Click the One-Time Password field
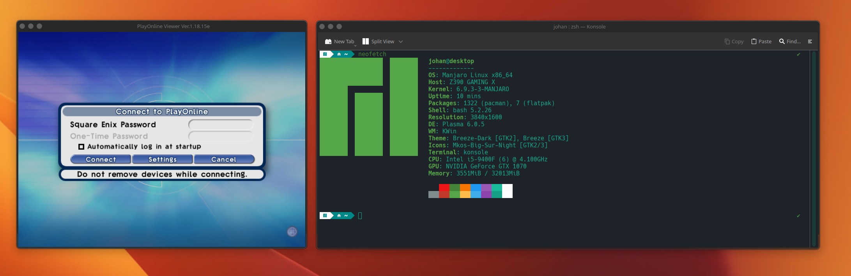The height and width of the screenshot is (276, 851). pos(221,136)
